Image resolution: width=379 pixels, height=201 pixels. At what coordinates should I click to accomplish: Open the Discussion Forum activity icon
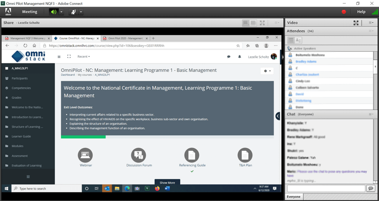(x=139, y=155)
